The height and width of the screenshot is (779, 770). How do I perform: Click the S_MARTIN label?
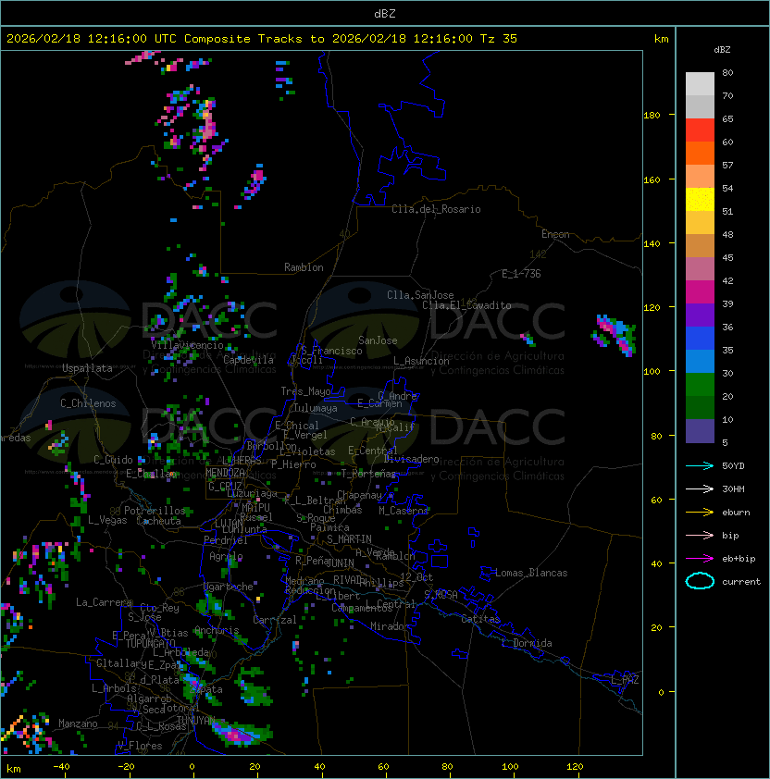(x=349, y=539)
